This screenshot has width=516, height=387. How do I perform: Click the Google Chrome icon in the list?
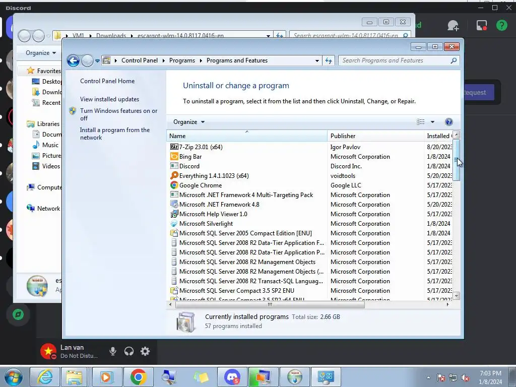tap(174, 185)
